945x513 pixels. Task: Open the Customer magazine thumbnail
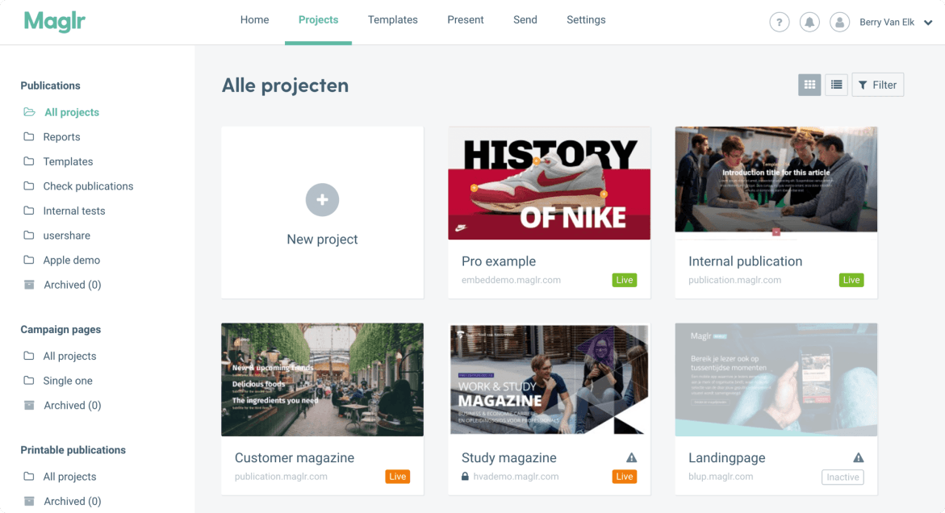coord(323,379)
